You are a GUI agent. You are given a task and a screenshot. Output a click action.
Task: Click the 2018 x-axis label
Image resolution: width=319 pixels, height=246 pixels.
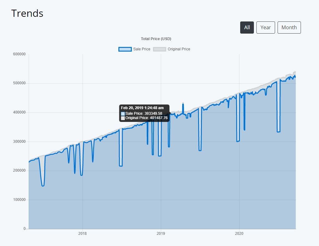click(x=82, y=234)
